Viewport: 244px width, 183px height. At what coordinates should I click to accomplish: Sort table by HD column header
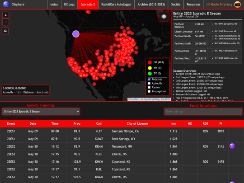click(190, 124)
